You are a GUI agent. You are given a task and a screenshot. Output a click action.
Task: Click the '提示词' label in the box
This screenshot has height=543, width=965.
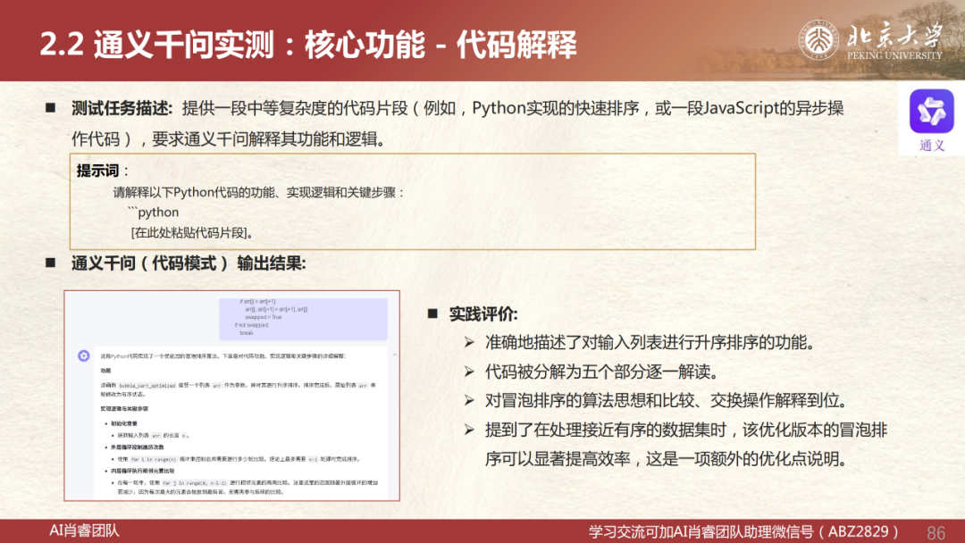coord(97,171)
